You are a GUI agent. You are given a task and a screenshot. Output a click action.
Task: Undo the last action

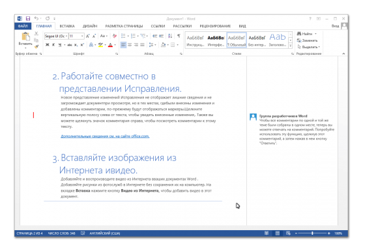pyautogui.click(x=36, y=18)
